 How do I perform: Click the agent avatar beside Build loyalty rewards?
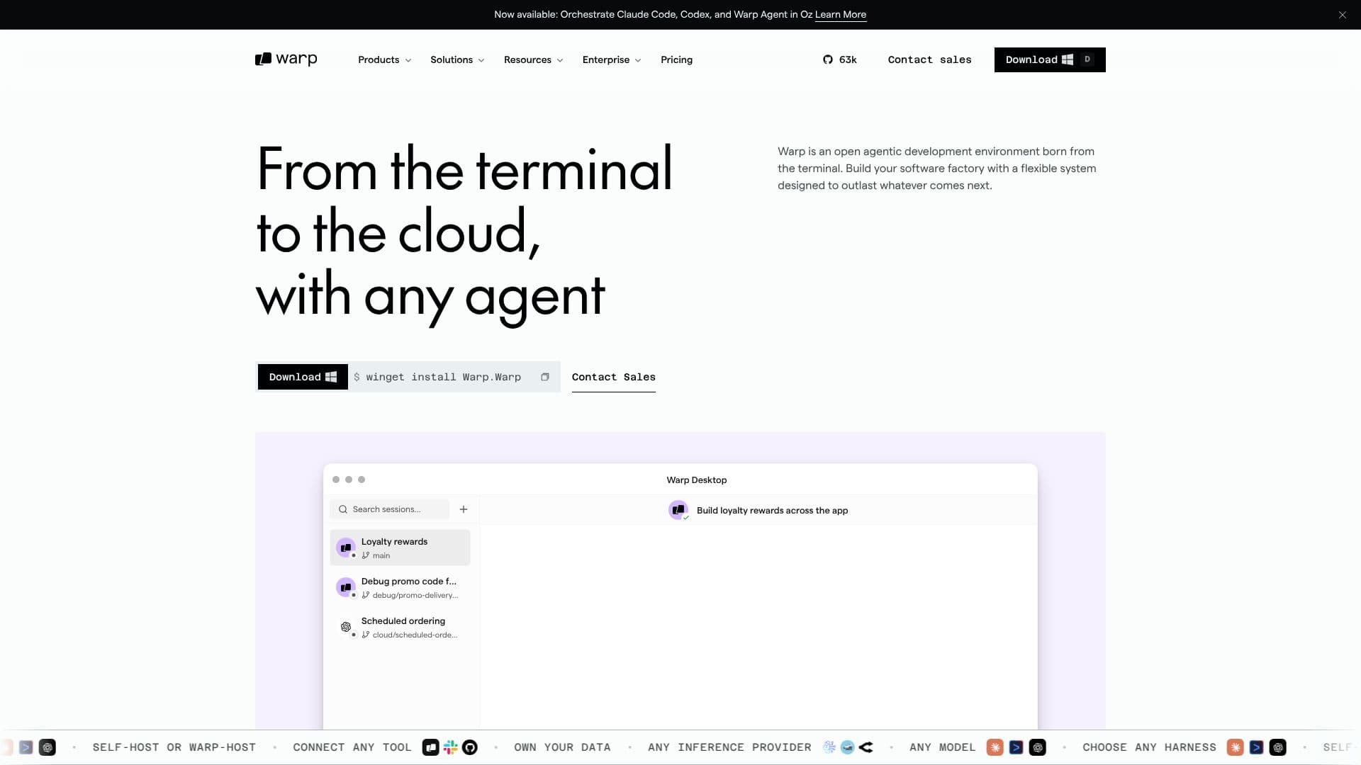678,510
